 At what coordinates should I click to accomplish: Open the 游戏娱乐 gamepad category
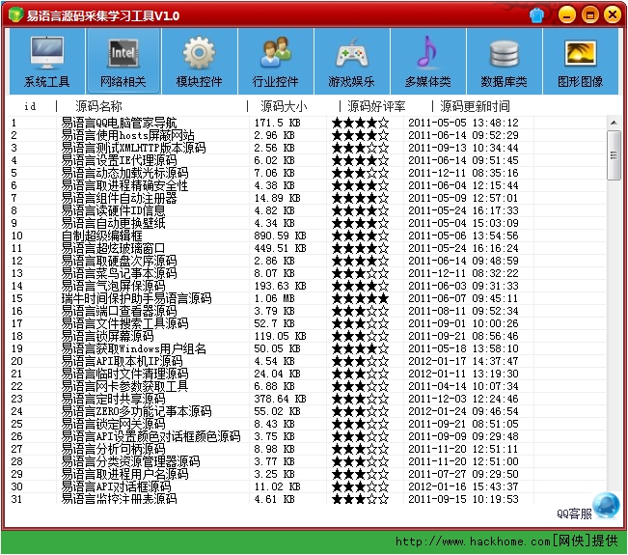[x=351, y=62]
